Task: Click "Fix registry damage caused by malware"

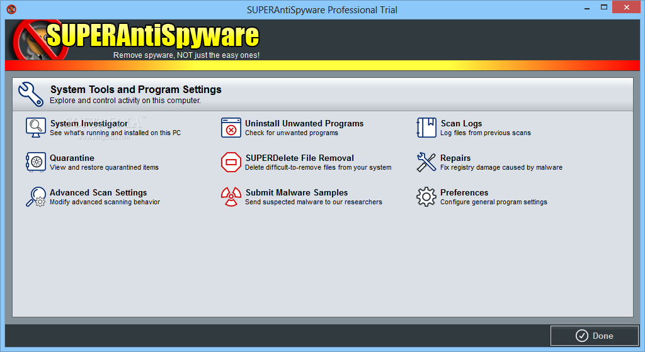Action: [x=501, y=167]
